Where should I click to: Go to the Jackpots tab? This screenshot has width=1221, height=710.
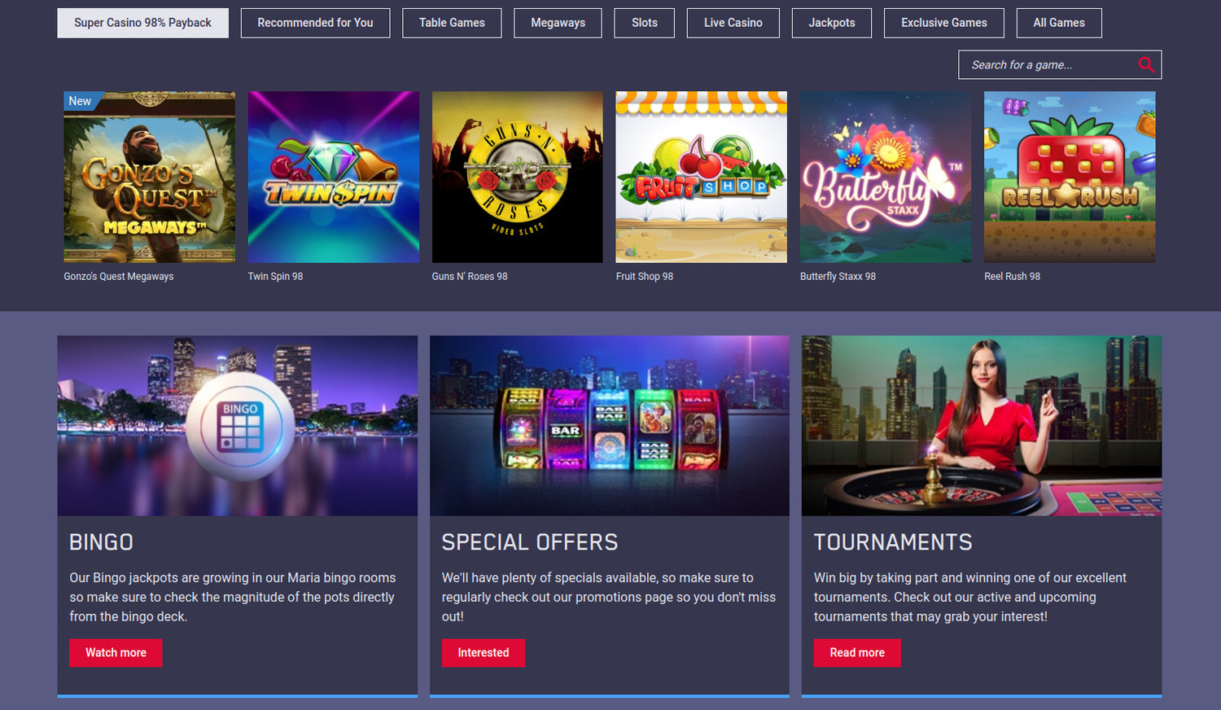tap(832, 23)
